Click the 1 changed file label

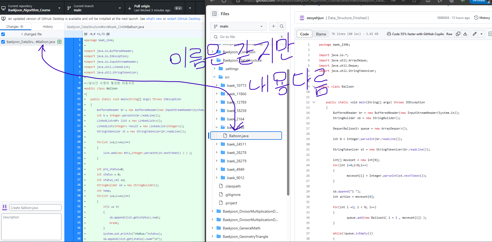(x=31, y=34)
